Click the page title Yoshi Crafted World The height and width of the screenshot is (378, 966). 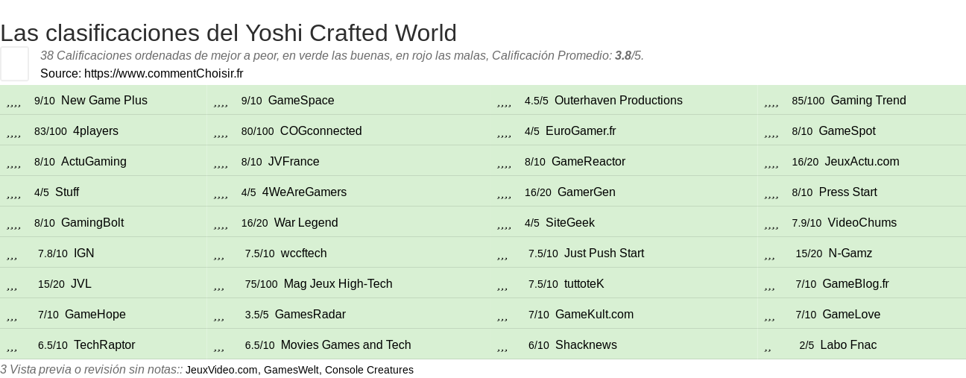point(228,33)
